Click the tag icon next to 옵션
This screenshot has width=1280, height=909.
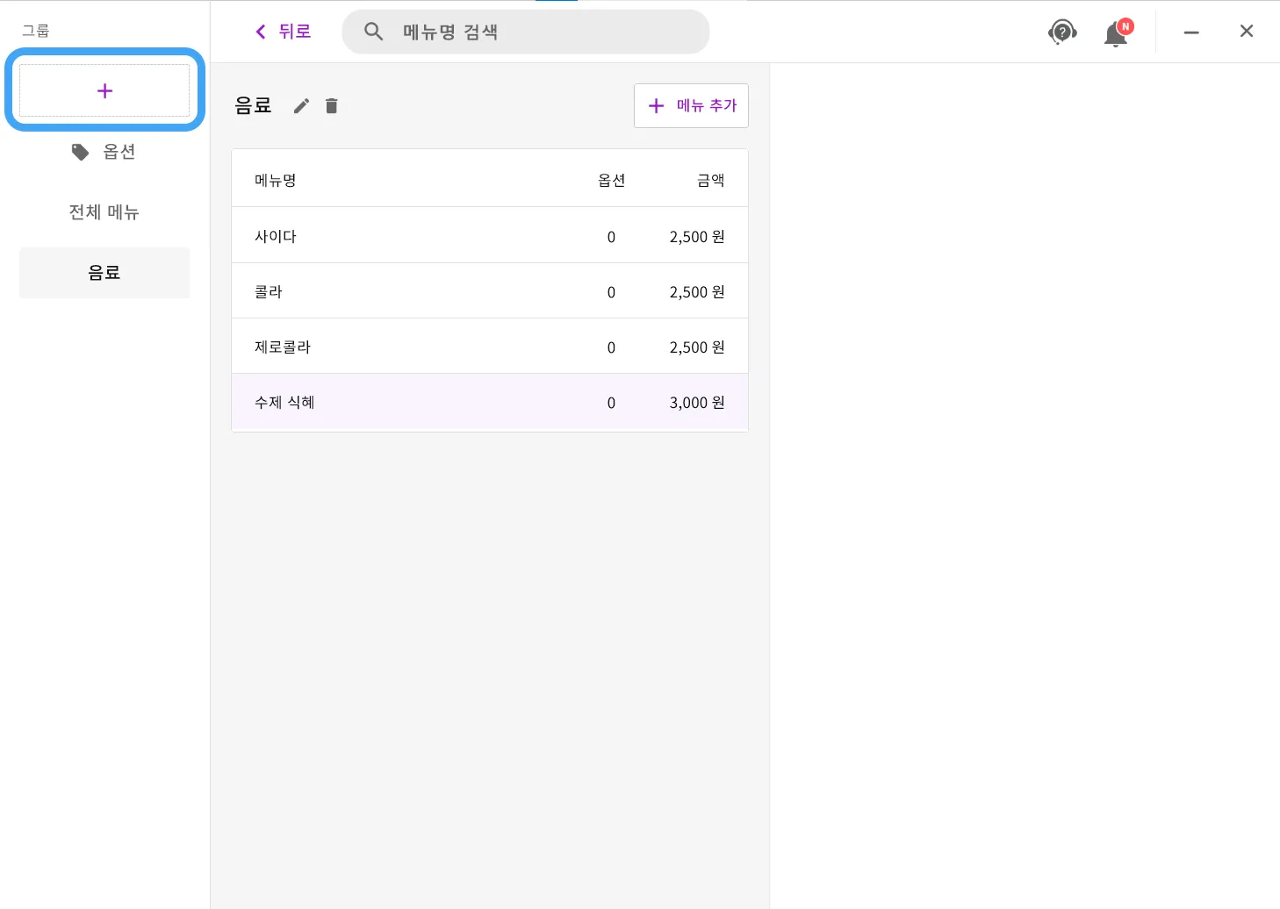(x=81, y=153)
